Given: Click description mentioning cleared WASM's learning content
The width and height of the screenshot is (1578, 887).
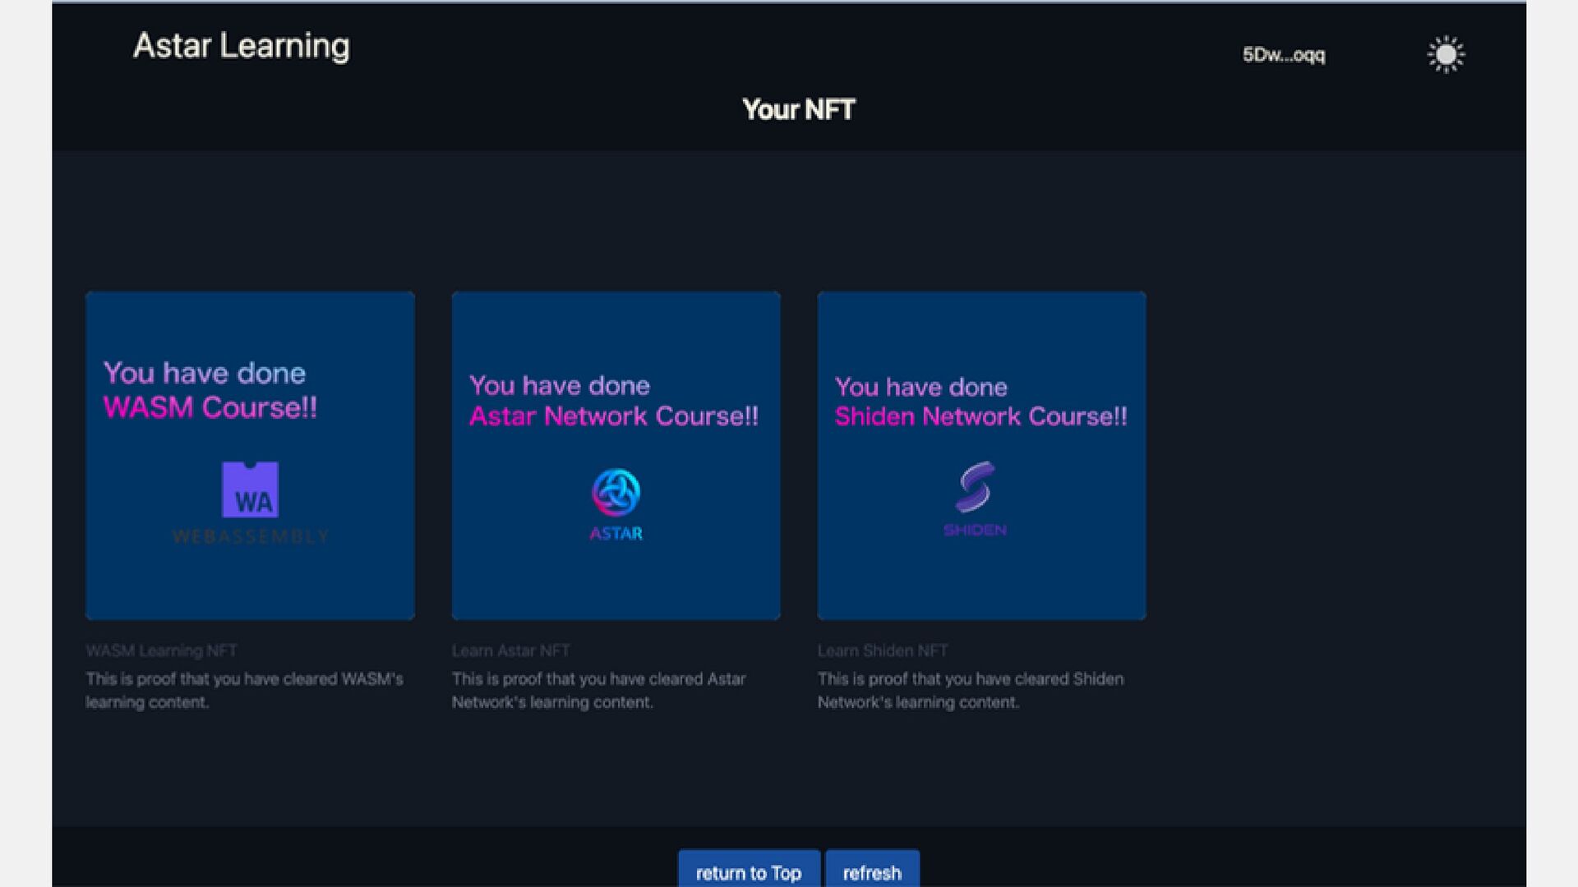Looking at the screenshot, I should pos(245,691).
